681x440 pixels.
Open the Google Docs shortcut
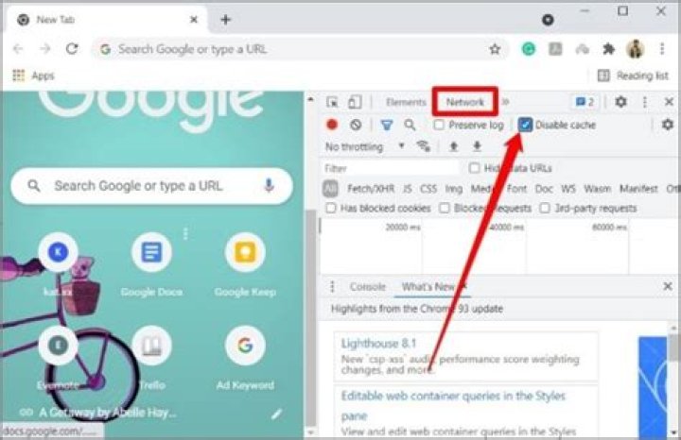coord(151,265)
